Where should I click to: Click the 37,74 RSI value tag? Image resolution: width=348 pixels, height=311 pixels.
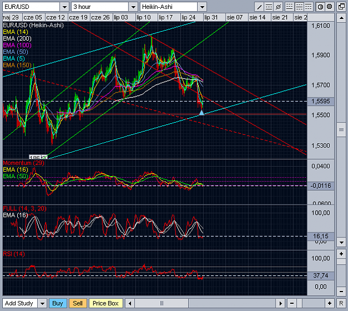click(321, 276)
